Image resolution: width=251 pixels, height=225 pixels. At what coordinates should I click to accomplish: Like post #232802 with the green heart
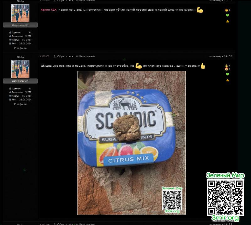[x=227, y=74]
